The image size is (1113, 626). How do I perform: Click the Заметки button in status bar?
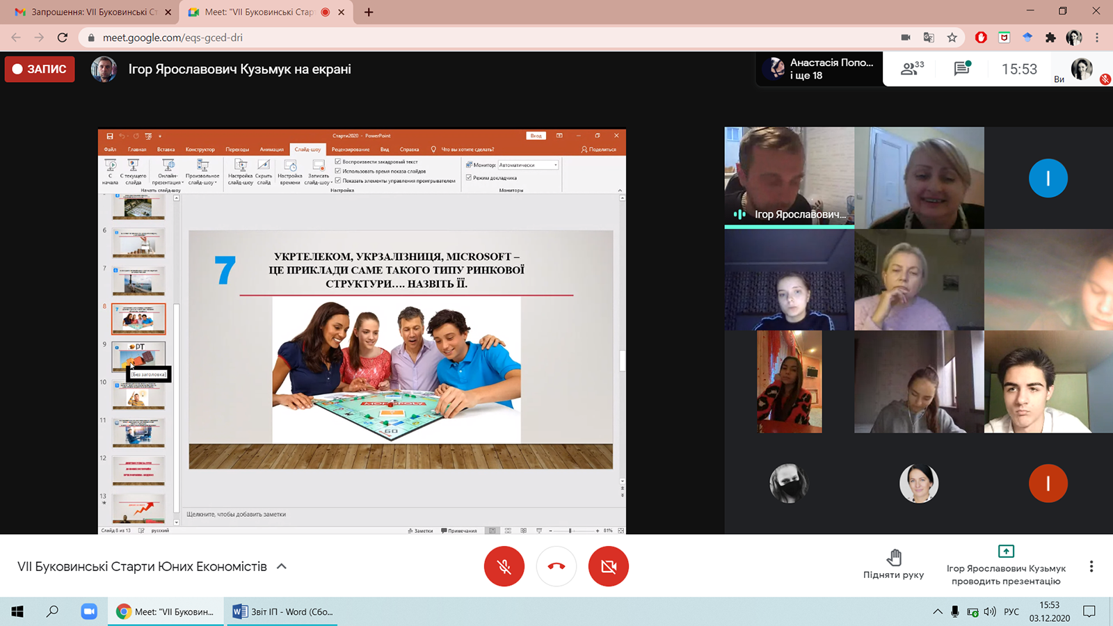(x=420, y=531)
